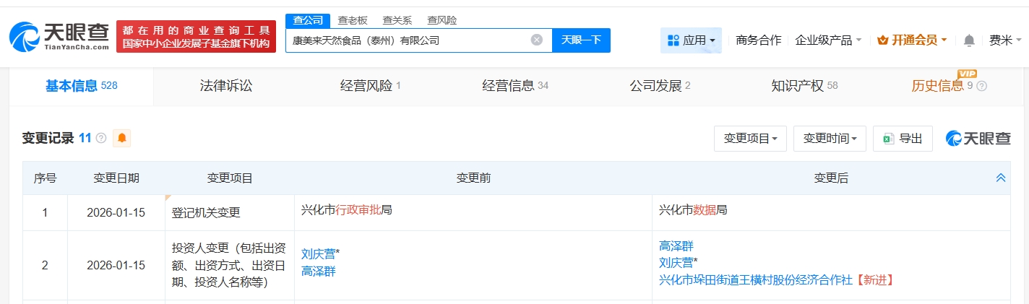Viewport: 1029px width, 304px height.
Task: Click 商务合作 in the header
Action: coord(758,40)
